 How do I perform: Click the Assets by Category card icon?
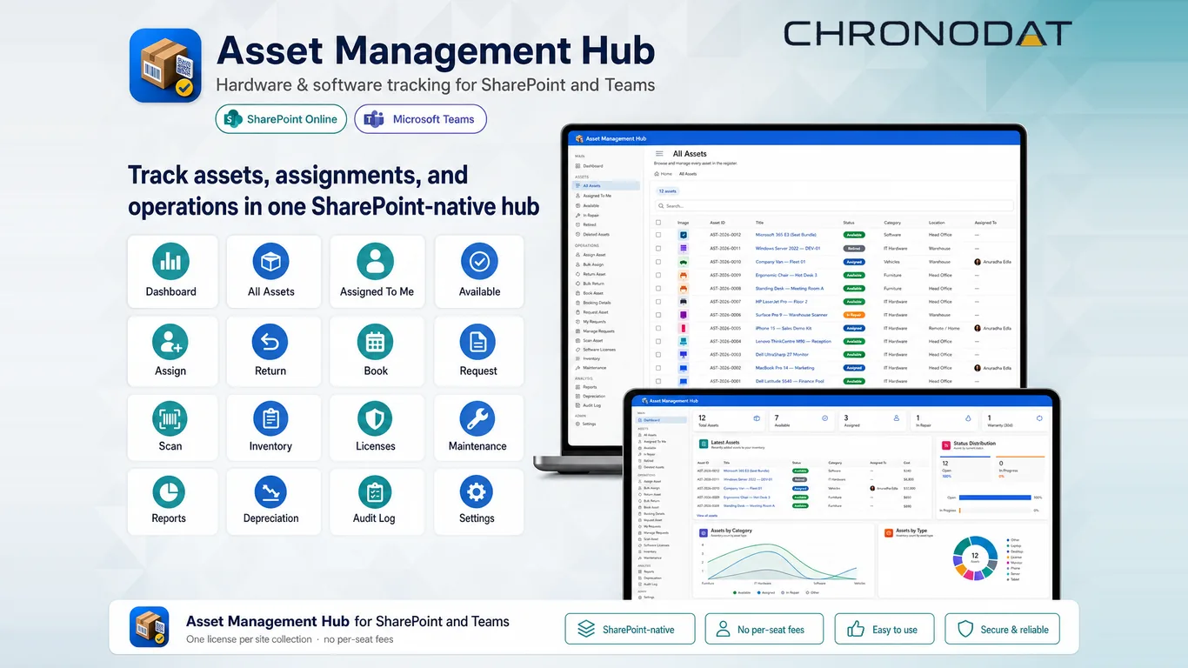[703, 531]
